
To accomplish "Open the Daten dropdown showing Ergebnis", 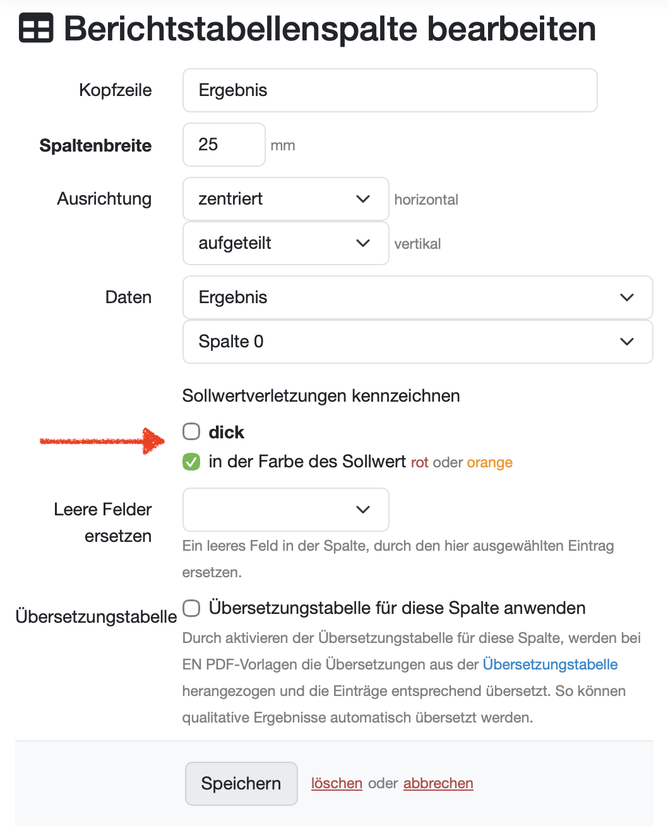I will (417, 297).
